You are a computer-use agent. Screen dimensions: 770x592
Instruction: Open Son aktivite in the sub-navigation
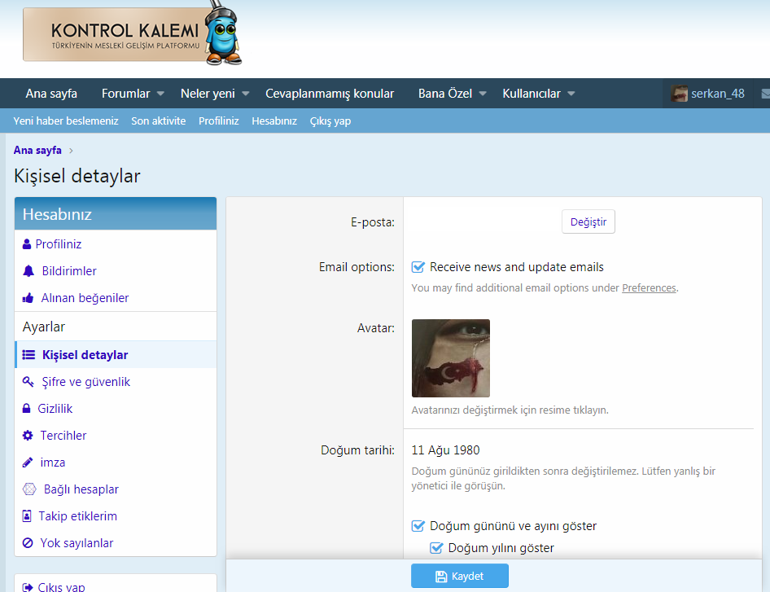[159, 121]
